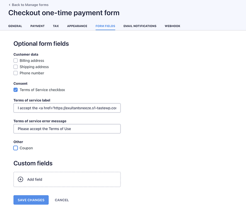Uncheck the Terms of Service checkbox
Viewport: 246px width, 212px height.
click(x=16, y=90)
